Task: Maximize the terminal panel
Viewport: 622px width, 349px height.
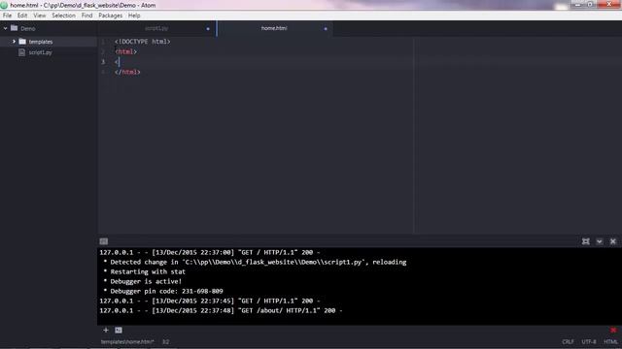Action: [585, 241]
